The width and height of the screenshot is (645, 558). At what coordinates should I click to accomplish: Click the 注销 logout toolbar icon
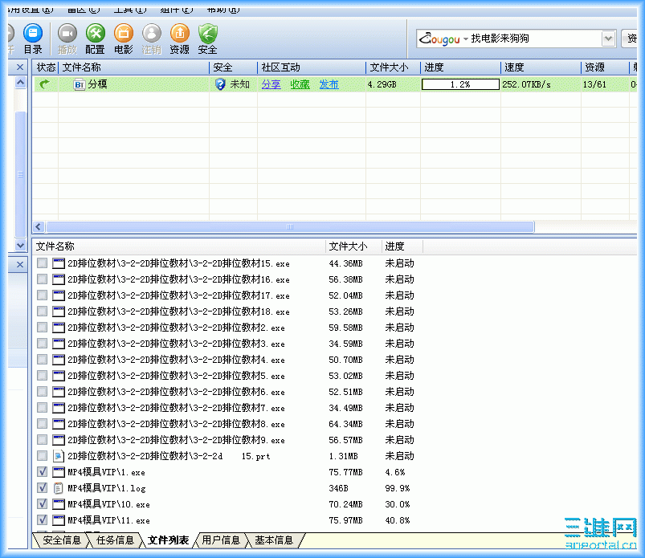click(x=151, y=39)
